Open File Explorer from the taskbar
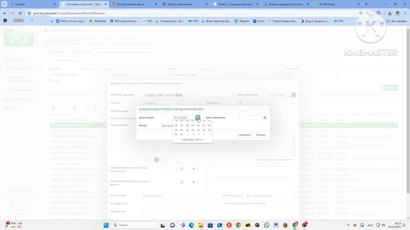Image resolution: width=410 pixels, height=230 pixels. click(x=201, y=225)
